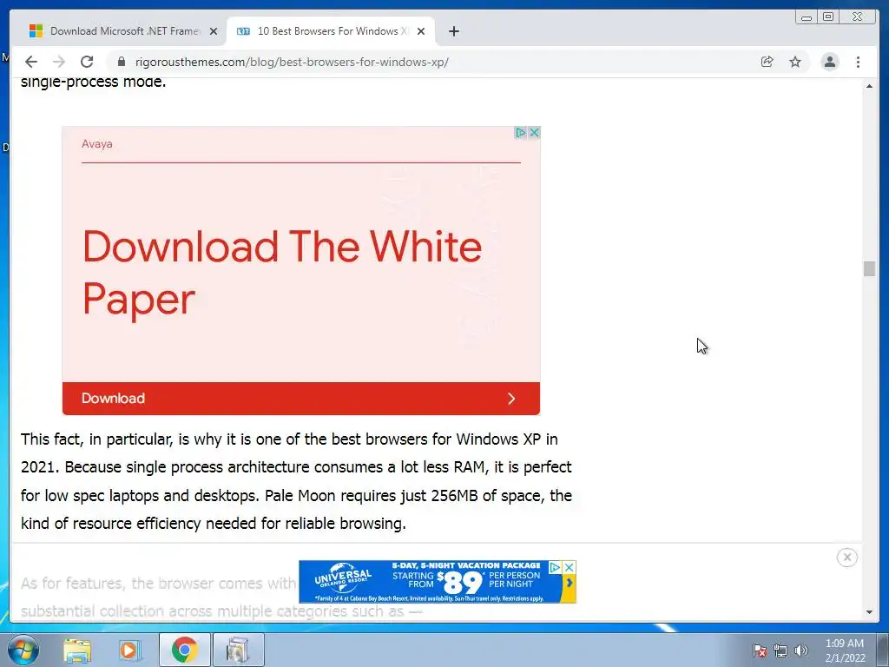Click the Chrome taskbar icon

[x=184, y=650]
